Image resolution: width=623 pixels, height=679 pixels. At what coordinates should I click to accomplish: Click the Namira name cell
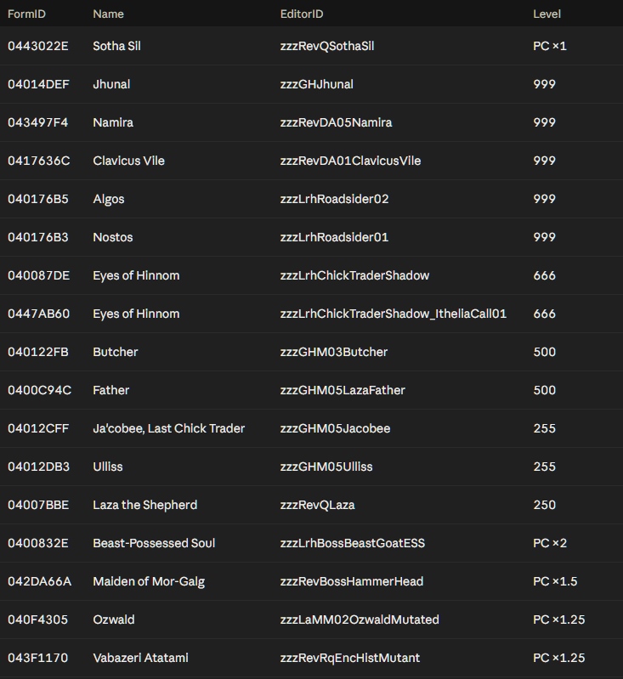(x=113, y=122)
